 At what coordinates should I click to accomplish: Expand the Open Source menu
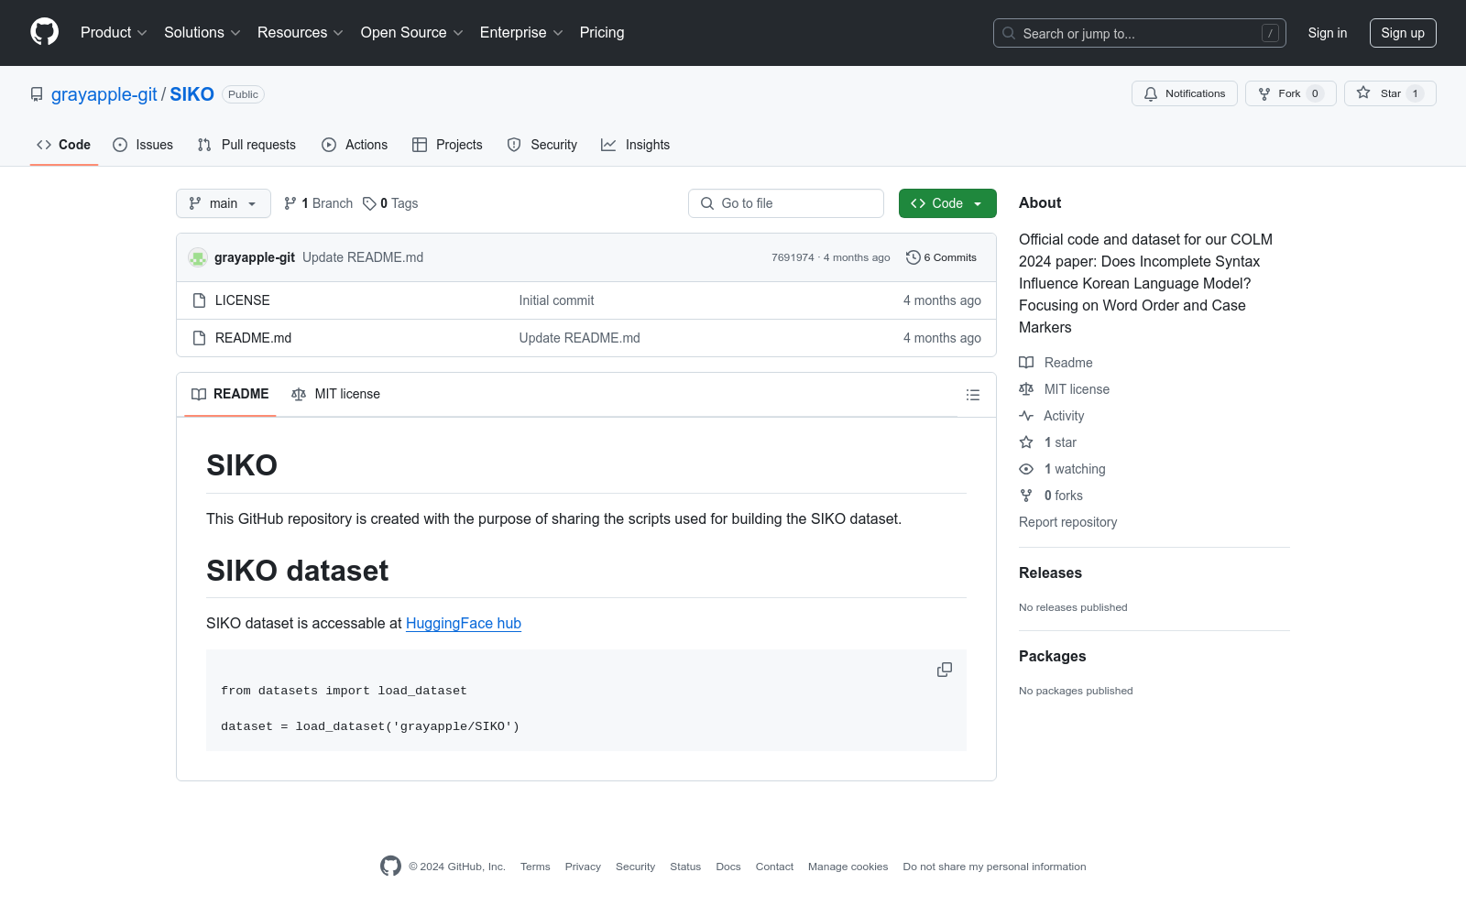pyautogui.click(x=412, y=33)
